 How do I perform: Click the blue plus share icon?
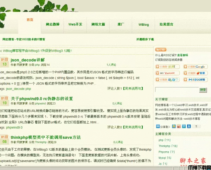pos(158,126)
